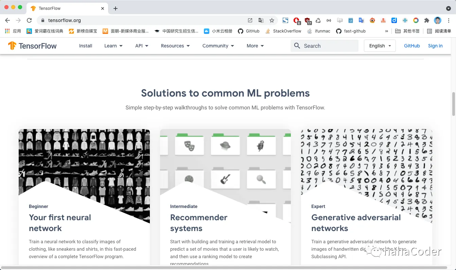456x270 pixels.
Task: Click the site info padlock icon
Action: [x=43, y=20]
